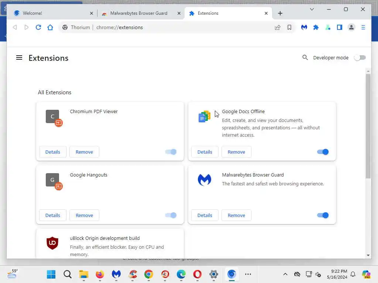Open Malwarebytes Browser Guard details
378x283 pixels.
[205, 215]
